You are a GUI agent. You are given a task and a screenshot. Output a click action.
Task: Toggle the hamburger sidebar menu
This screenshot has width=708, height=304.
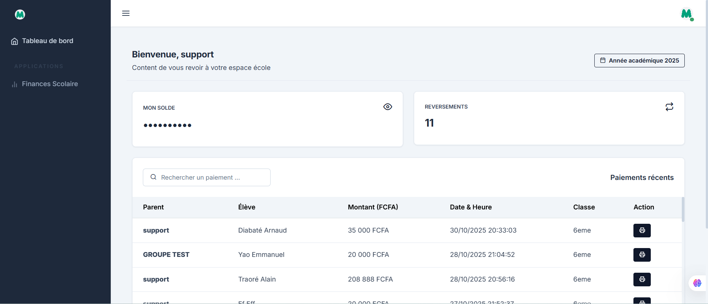pos(126,13)
